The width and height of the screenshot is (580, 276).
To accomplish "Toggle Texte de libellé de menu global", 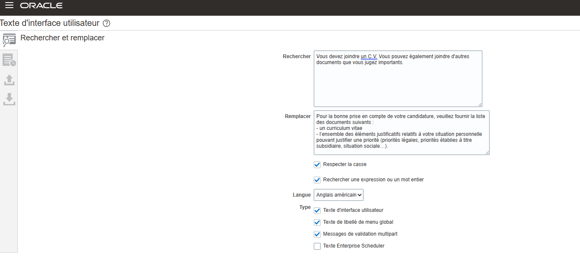I will [317, 222].
